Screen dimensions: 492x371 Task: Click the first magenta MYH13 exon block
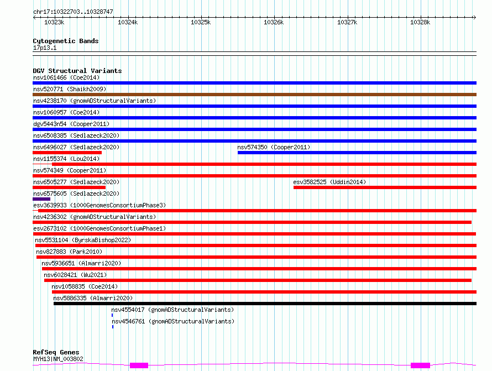[x=139, y=365]
